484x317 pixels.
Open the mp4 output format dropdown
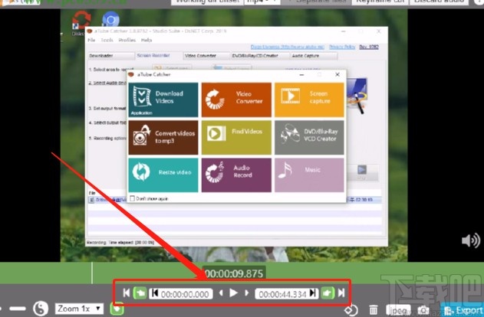click(262, 2)
